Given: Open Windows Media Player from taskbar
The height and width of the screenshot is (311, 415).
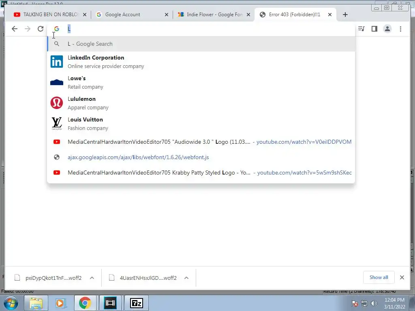Looking at the screenshot, I should point(60,303).
